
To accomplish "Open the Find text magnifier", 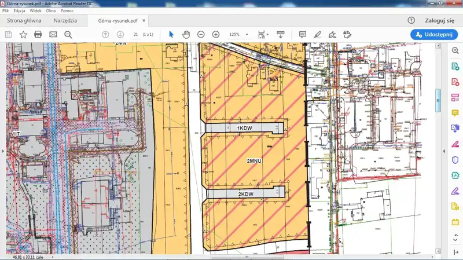I will (x=68, y=35).
